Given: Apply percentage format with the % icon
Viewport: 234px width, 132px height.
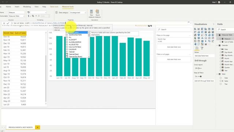Looking at the screenshot, I should 33,16.
